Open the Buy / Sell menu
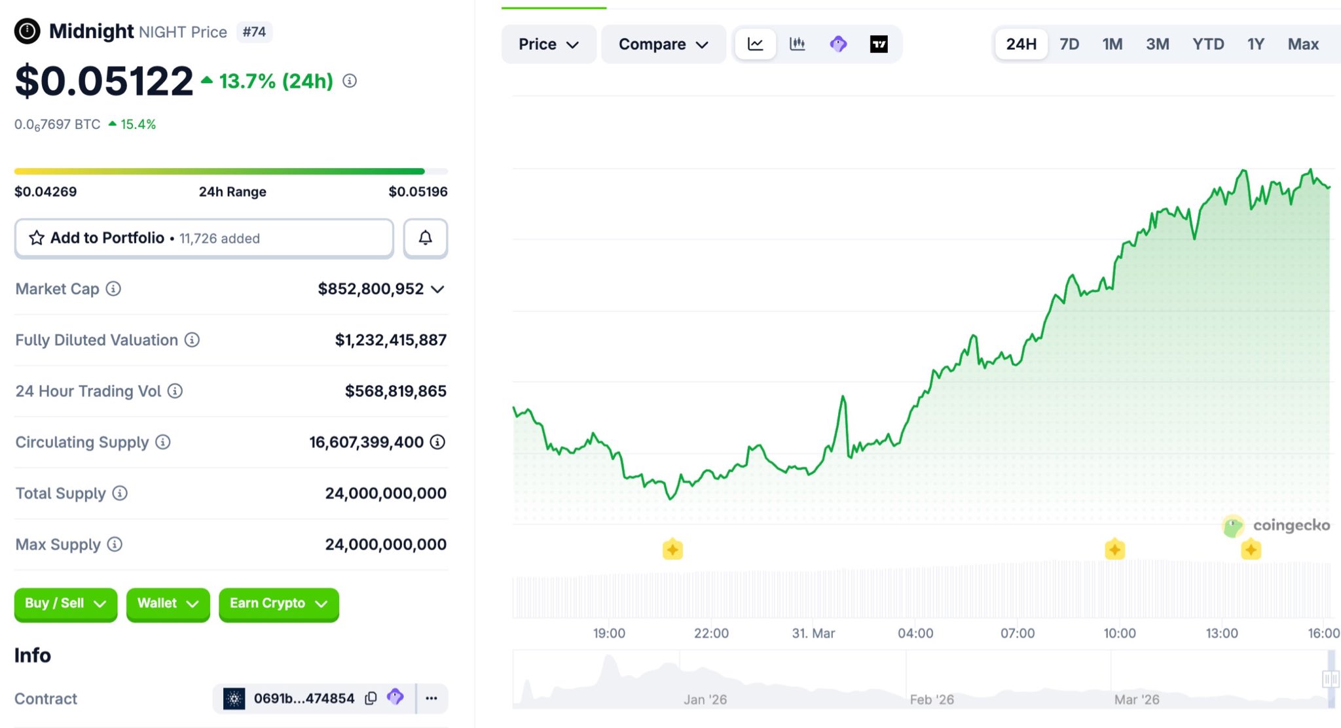 (65, 603)
